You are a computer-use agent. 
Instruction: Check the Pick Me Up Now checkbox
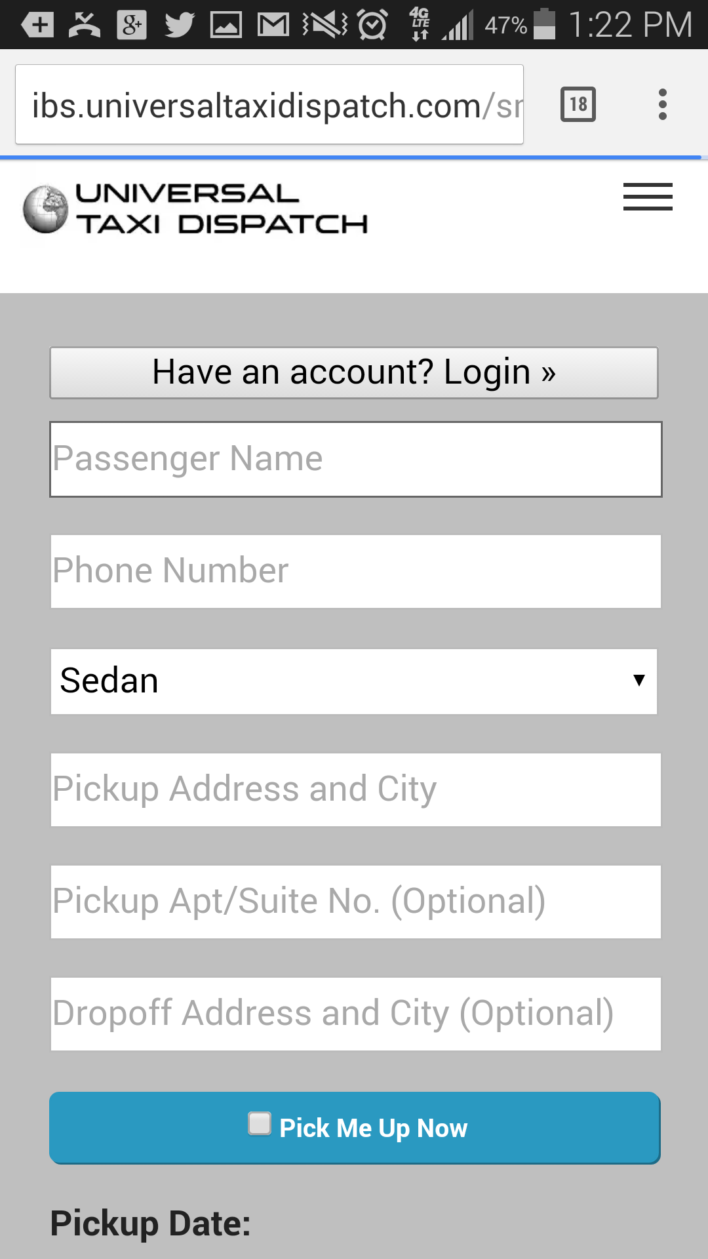(260, 1123)
